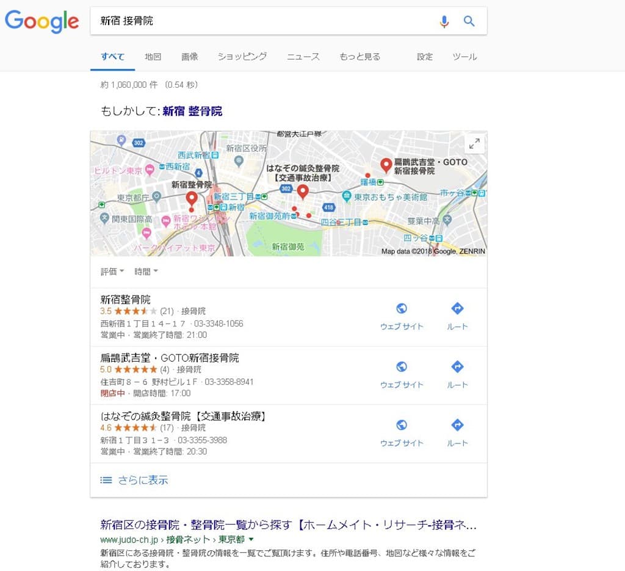
Task: Expand the arrow next to the judo-ch.jp URL
Action: (251, 540)
